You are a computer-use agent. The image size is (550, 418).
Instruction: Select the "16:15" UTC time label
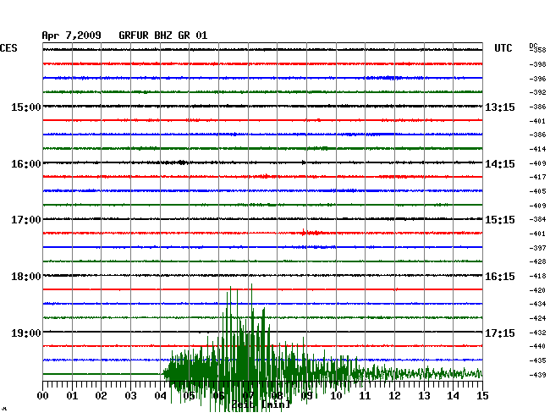tap(500, 277)
